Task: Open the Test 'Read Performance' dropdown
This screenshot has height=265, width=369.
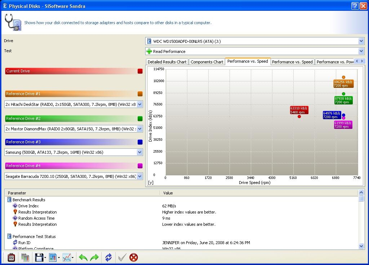Action: coord(361,51)
